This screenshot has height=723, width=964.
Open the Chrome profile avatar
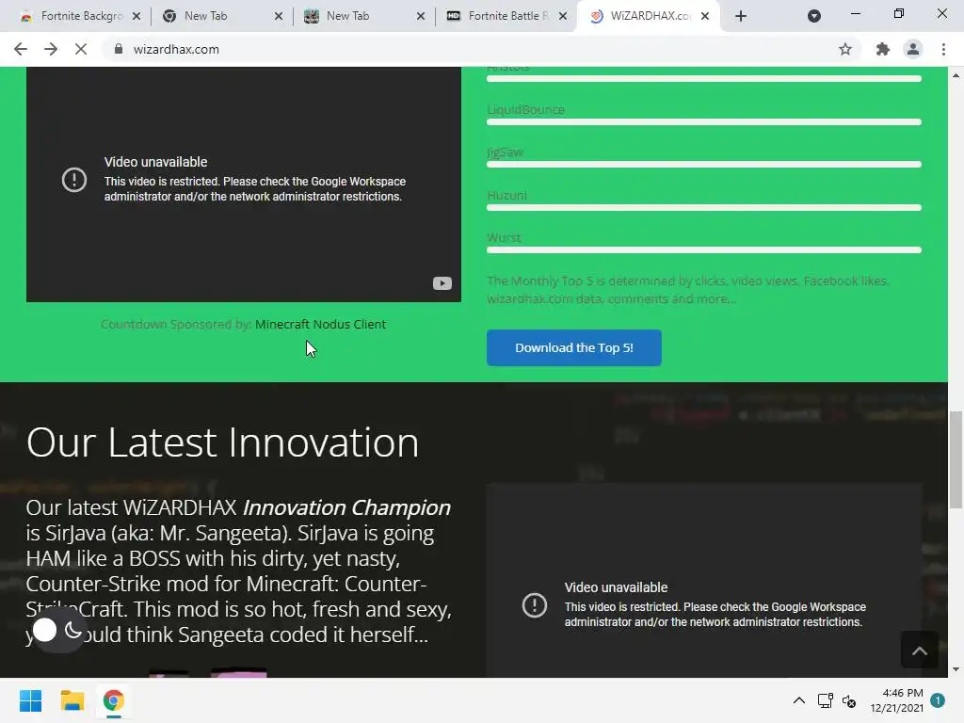tap(913, 49)
